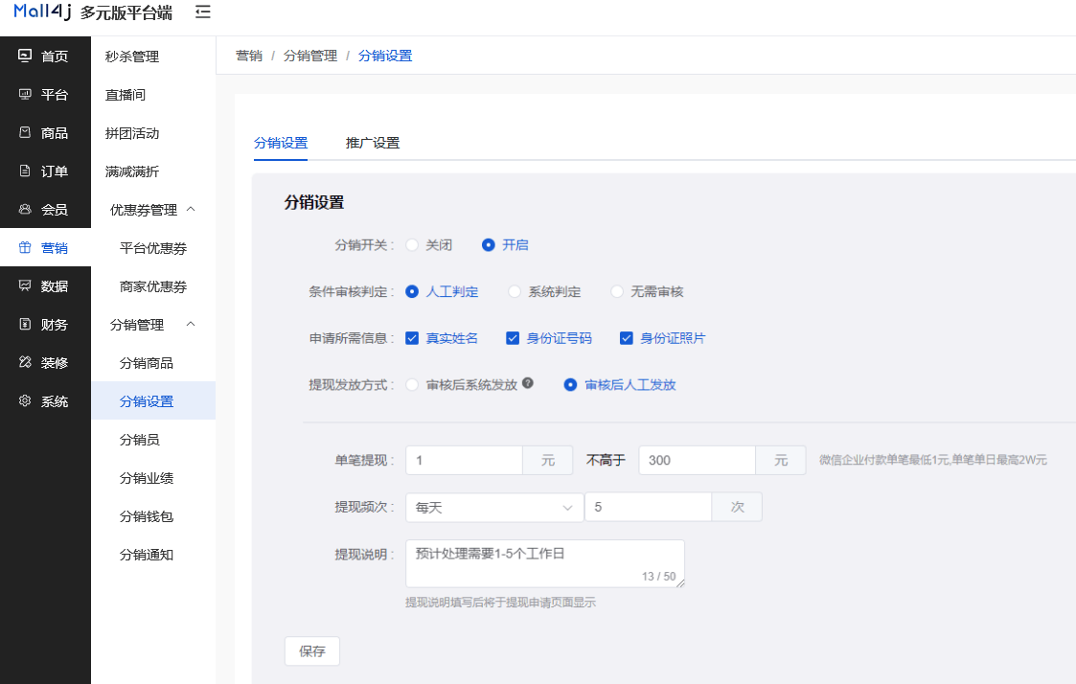Click the Mall4j logo
Image resolution: width=1076 pixels, height=684 pixels.
[42, 11]
